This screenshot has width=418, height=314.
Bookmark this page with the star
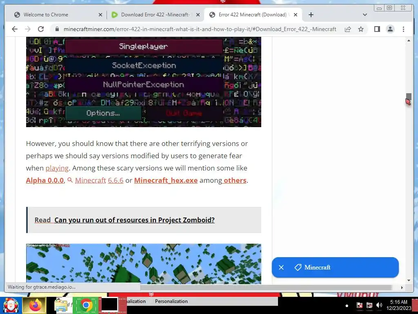(361, 29)
